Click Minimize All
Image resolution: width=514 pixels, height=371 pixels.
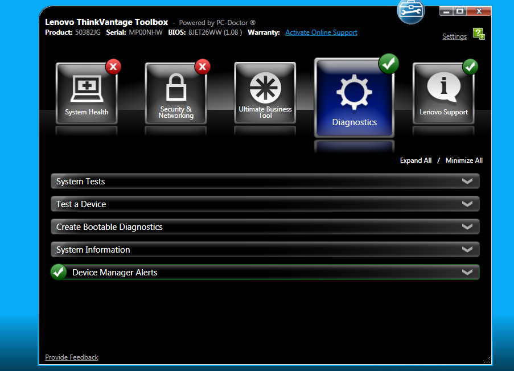[x=464, y=160]
